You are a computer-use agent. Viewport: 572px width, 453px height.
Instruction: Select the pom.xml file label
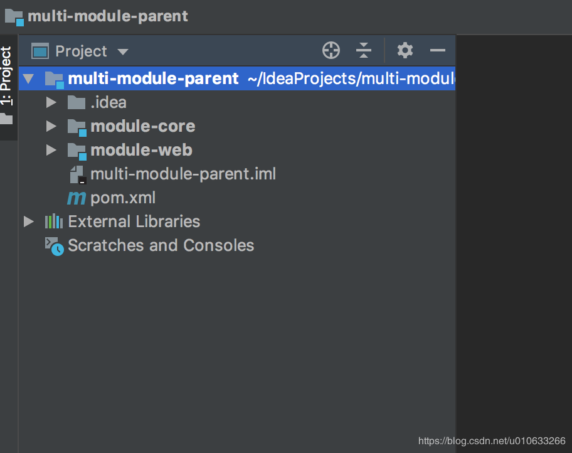tap(123, 198)
